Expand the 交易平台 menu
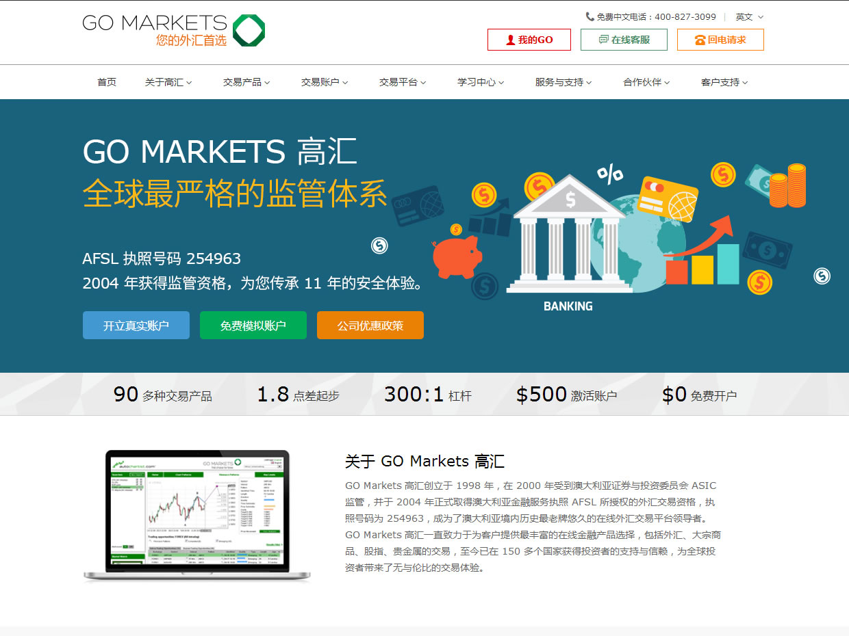849x636 pixels. [403, 82]
